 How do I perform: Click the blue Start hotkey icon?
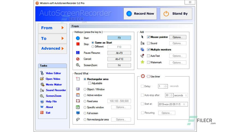coord(78,38)
